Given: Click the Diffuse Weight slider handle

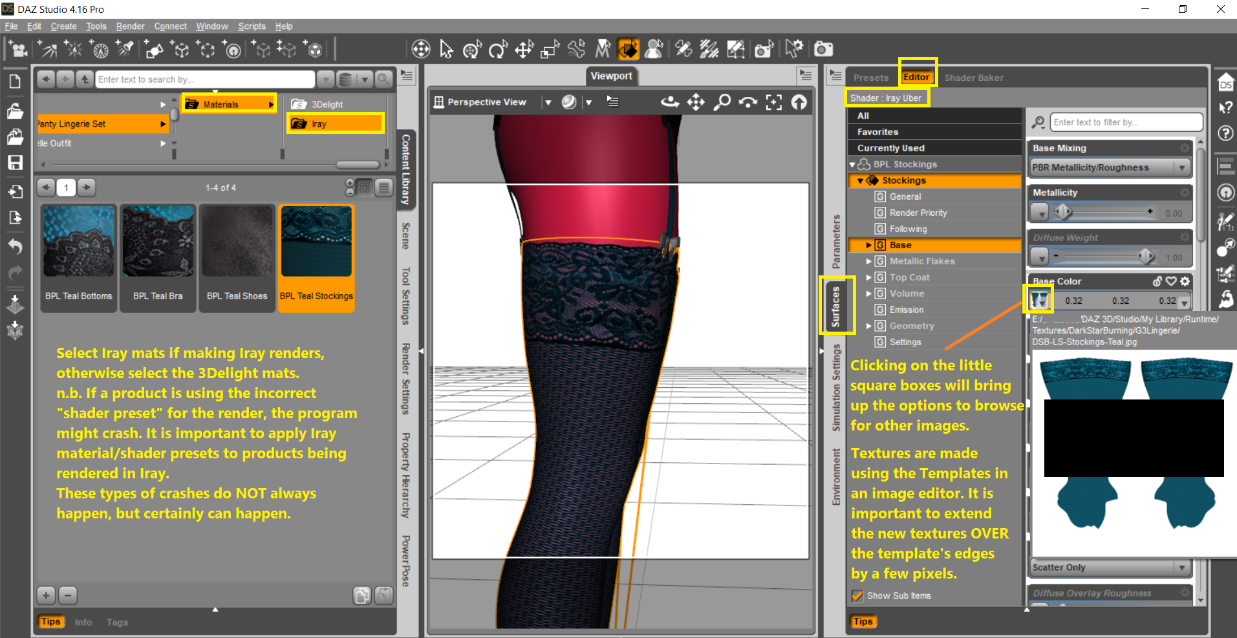Looking at the screenshot, I should pos(1146,257).
